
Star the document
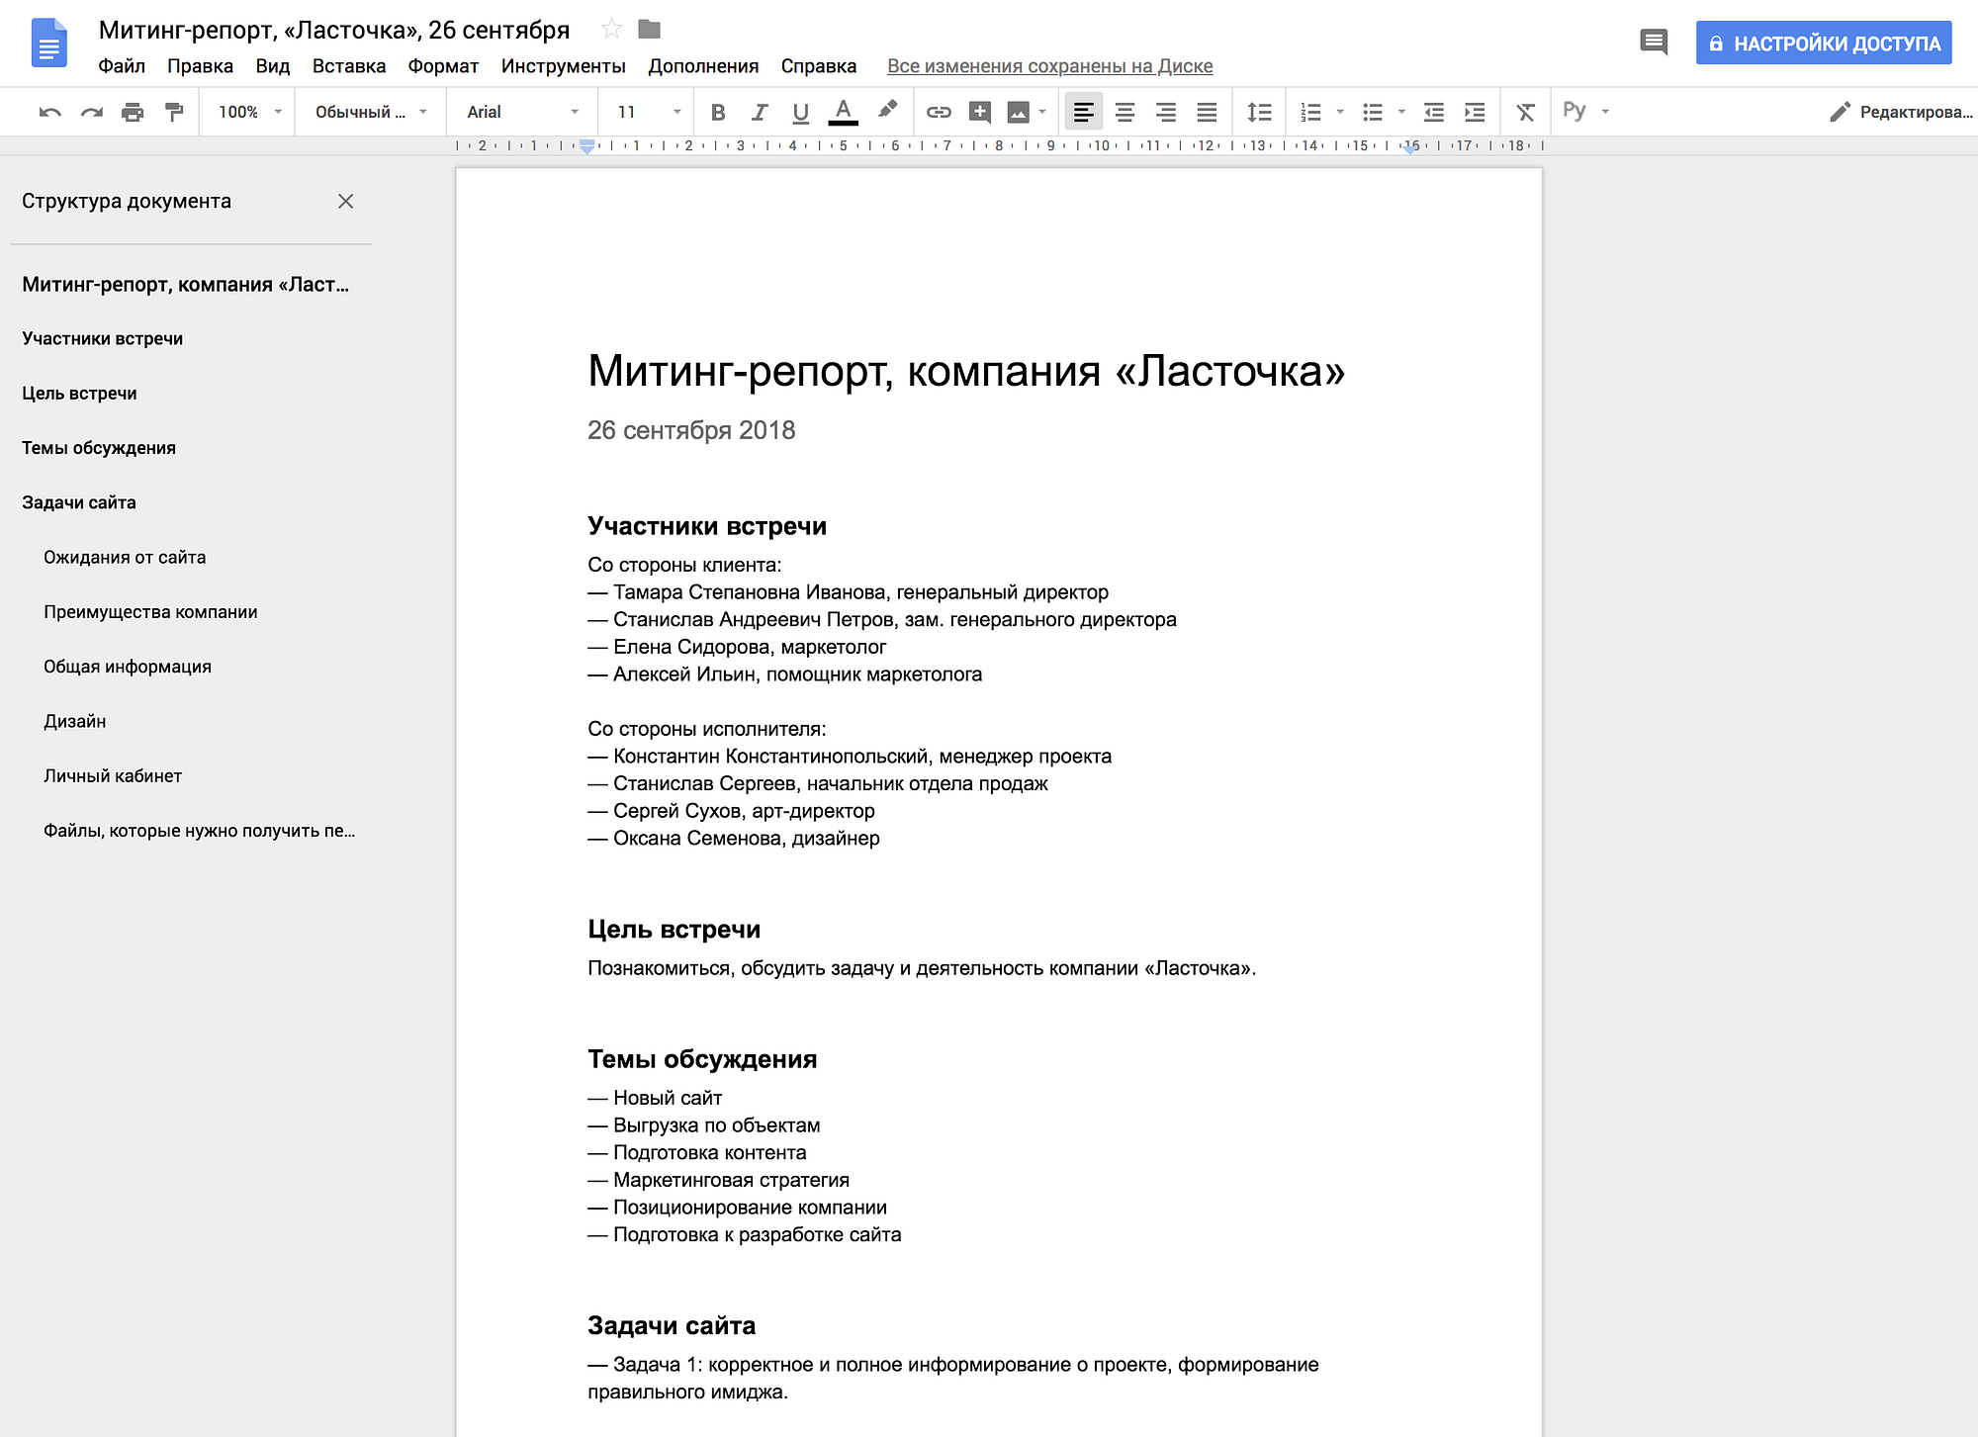click(x=611, y=30)
